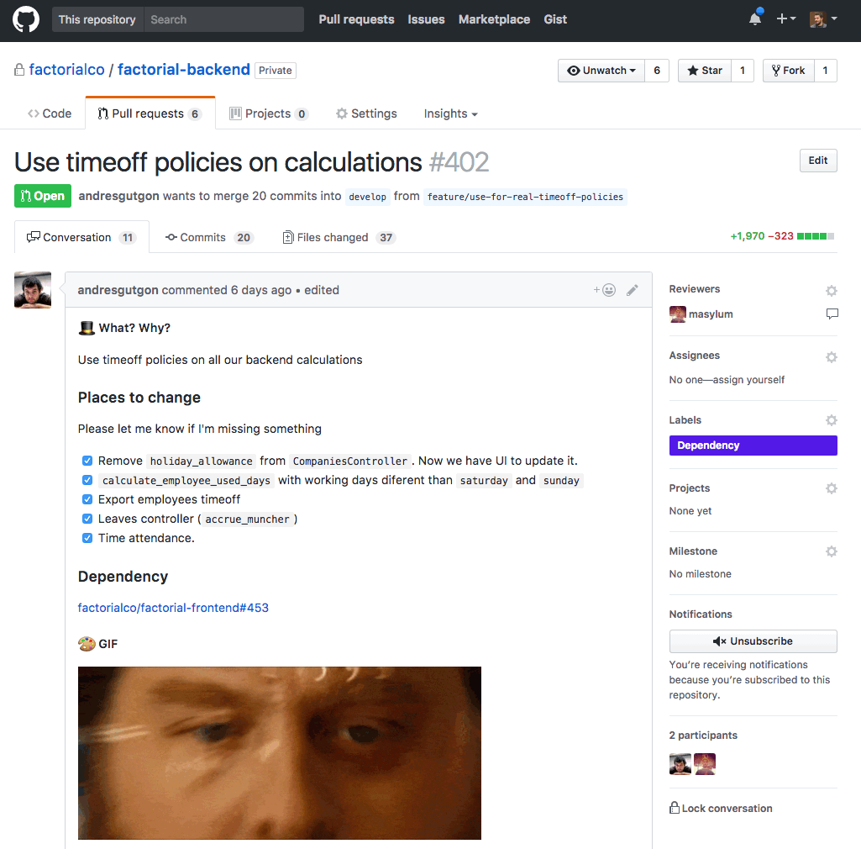
Task: Open Marketplace in top navigation
Action: (x=494, y=19)
